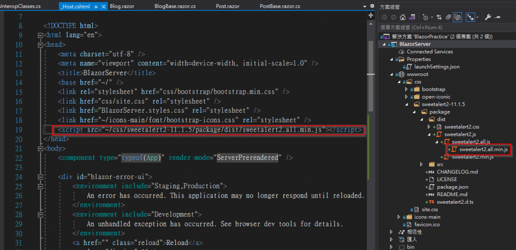Open README.md file

[452, 194]
